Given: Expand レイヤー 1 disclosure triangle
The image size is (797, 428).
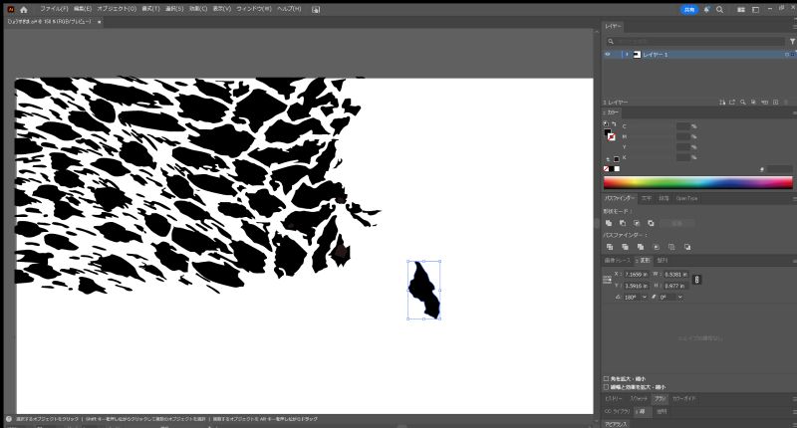Looking at the screenshot, I should [627, 54].
